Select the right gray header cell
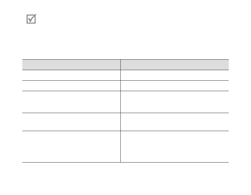251x195 pixels. pyautogui.click(x=175, y=65)
